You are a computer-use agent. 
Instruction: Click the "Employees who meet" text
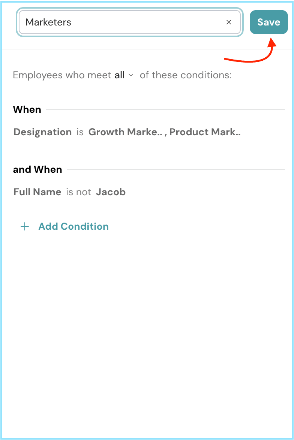tap(62, 75)
